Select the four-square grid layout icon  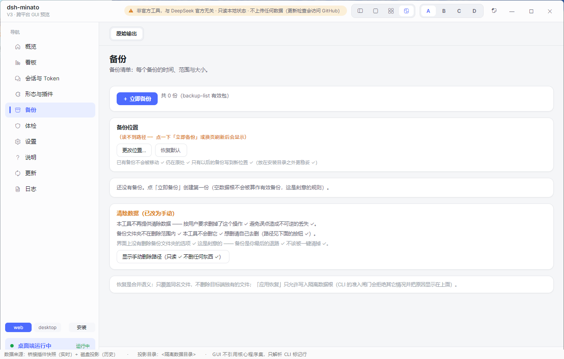pos(391,11)
